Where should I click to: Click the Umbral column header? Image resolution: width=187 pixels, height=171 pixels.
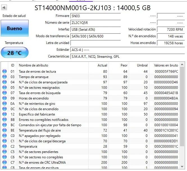pyautogui.click(x=139, y=65)
